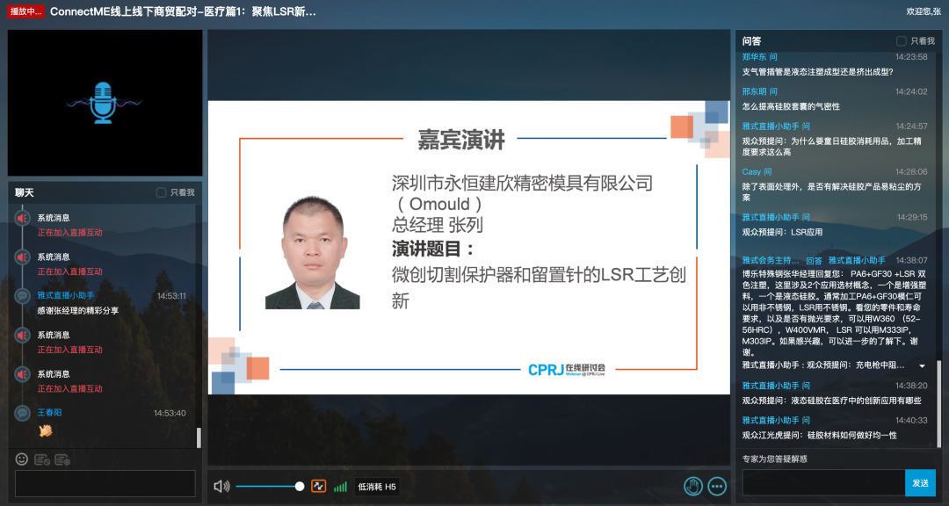Adjust the volume slider handle
The width and height of the screenshot is (949, 506).
[x=300, y=487]
